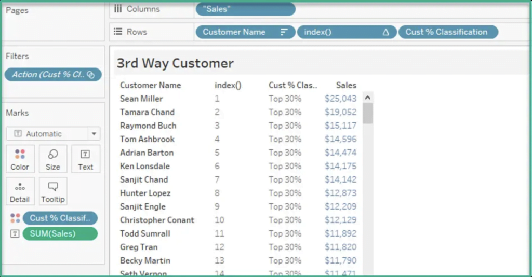Select the Cust % Classification pill in Rows
Image resolution: width=532 pixels, height=277 pixels.
pyautogui.click(x=446, y=32)
